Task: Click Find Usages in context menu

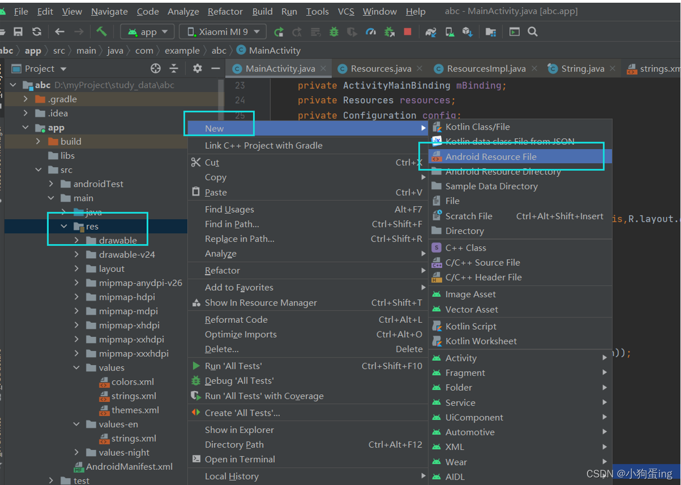Action: [x=308, y=209]
